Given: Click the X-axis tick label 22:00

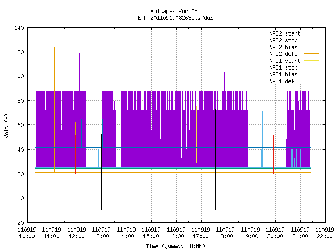Looking at the screenshot, I should pyautogui.click(x=325, y=236).
